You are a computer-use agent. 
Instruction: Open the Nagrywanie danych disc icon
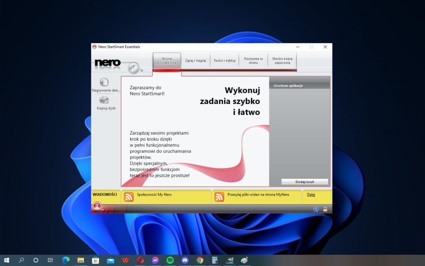point(104,82)
